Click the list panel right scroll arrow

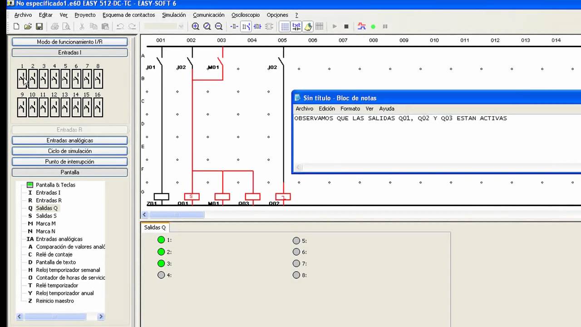101,317
